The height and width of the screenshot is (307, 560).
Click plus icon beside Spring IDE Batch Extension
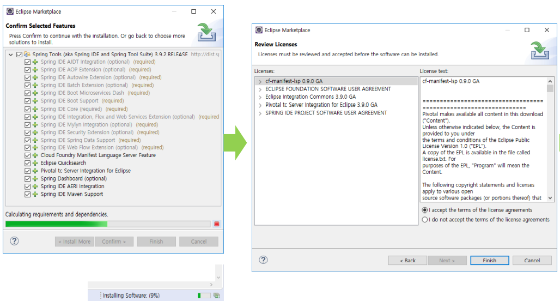click(35, 86)
